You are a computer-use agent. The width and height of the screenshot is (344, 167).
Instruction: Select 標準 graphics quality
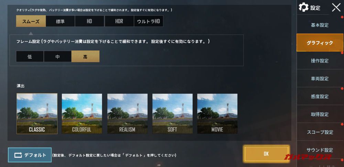60,21
